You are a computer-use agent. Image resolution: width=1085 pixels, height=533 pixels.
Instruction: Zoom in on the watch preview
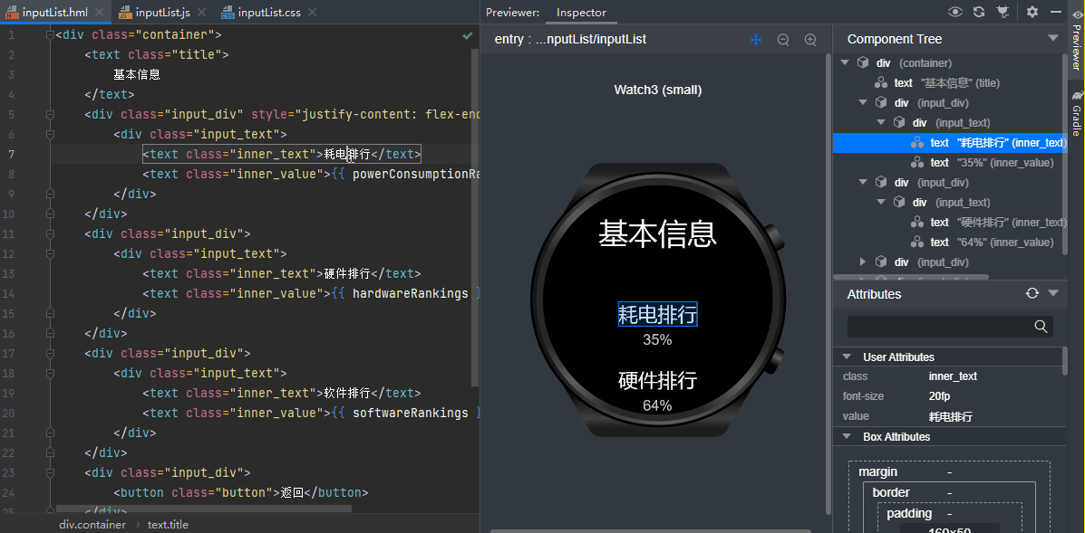809,39
